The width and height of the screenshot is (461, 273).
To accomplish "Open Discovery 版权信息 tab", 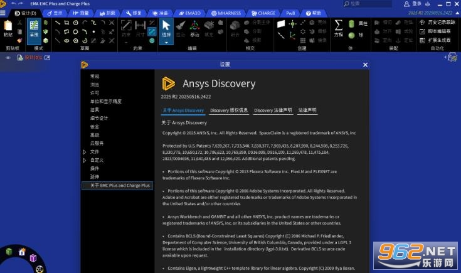I will (x=229, y=110).
